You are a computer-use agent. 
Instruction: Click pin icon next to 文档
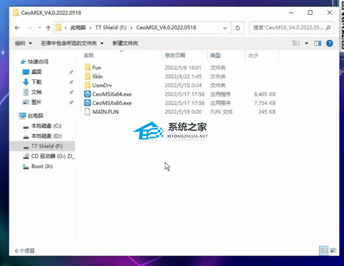[71, 92]
